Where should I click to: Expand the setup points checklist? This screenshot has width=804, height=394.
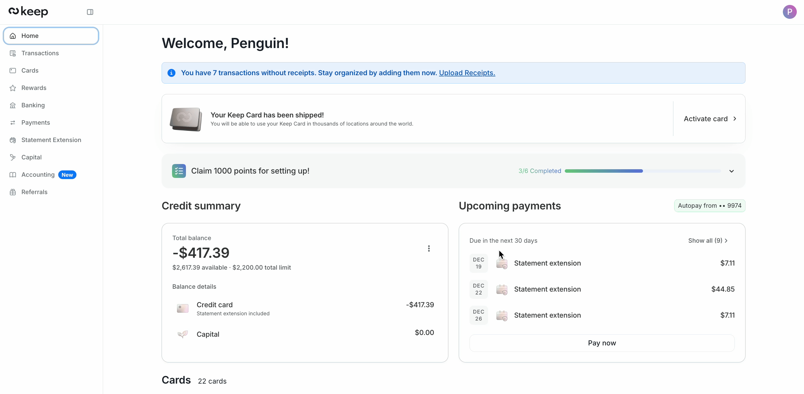point(732,171)
